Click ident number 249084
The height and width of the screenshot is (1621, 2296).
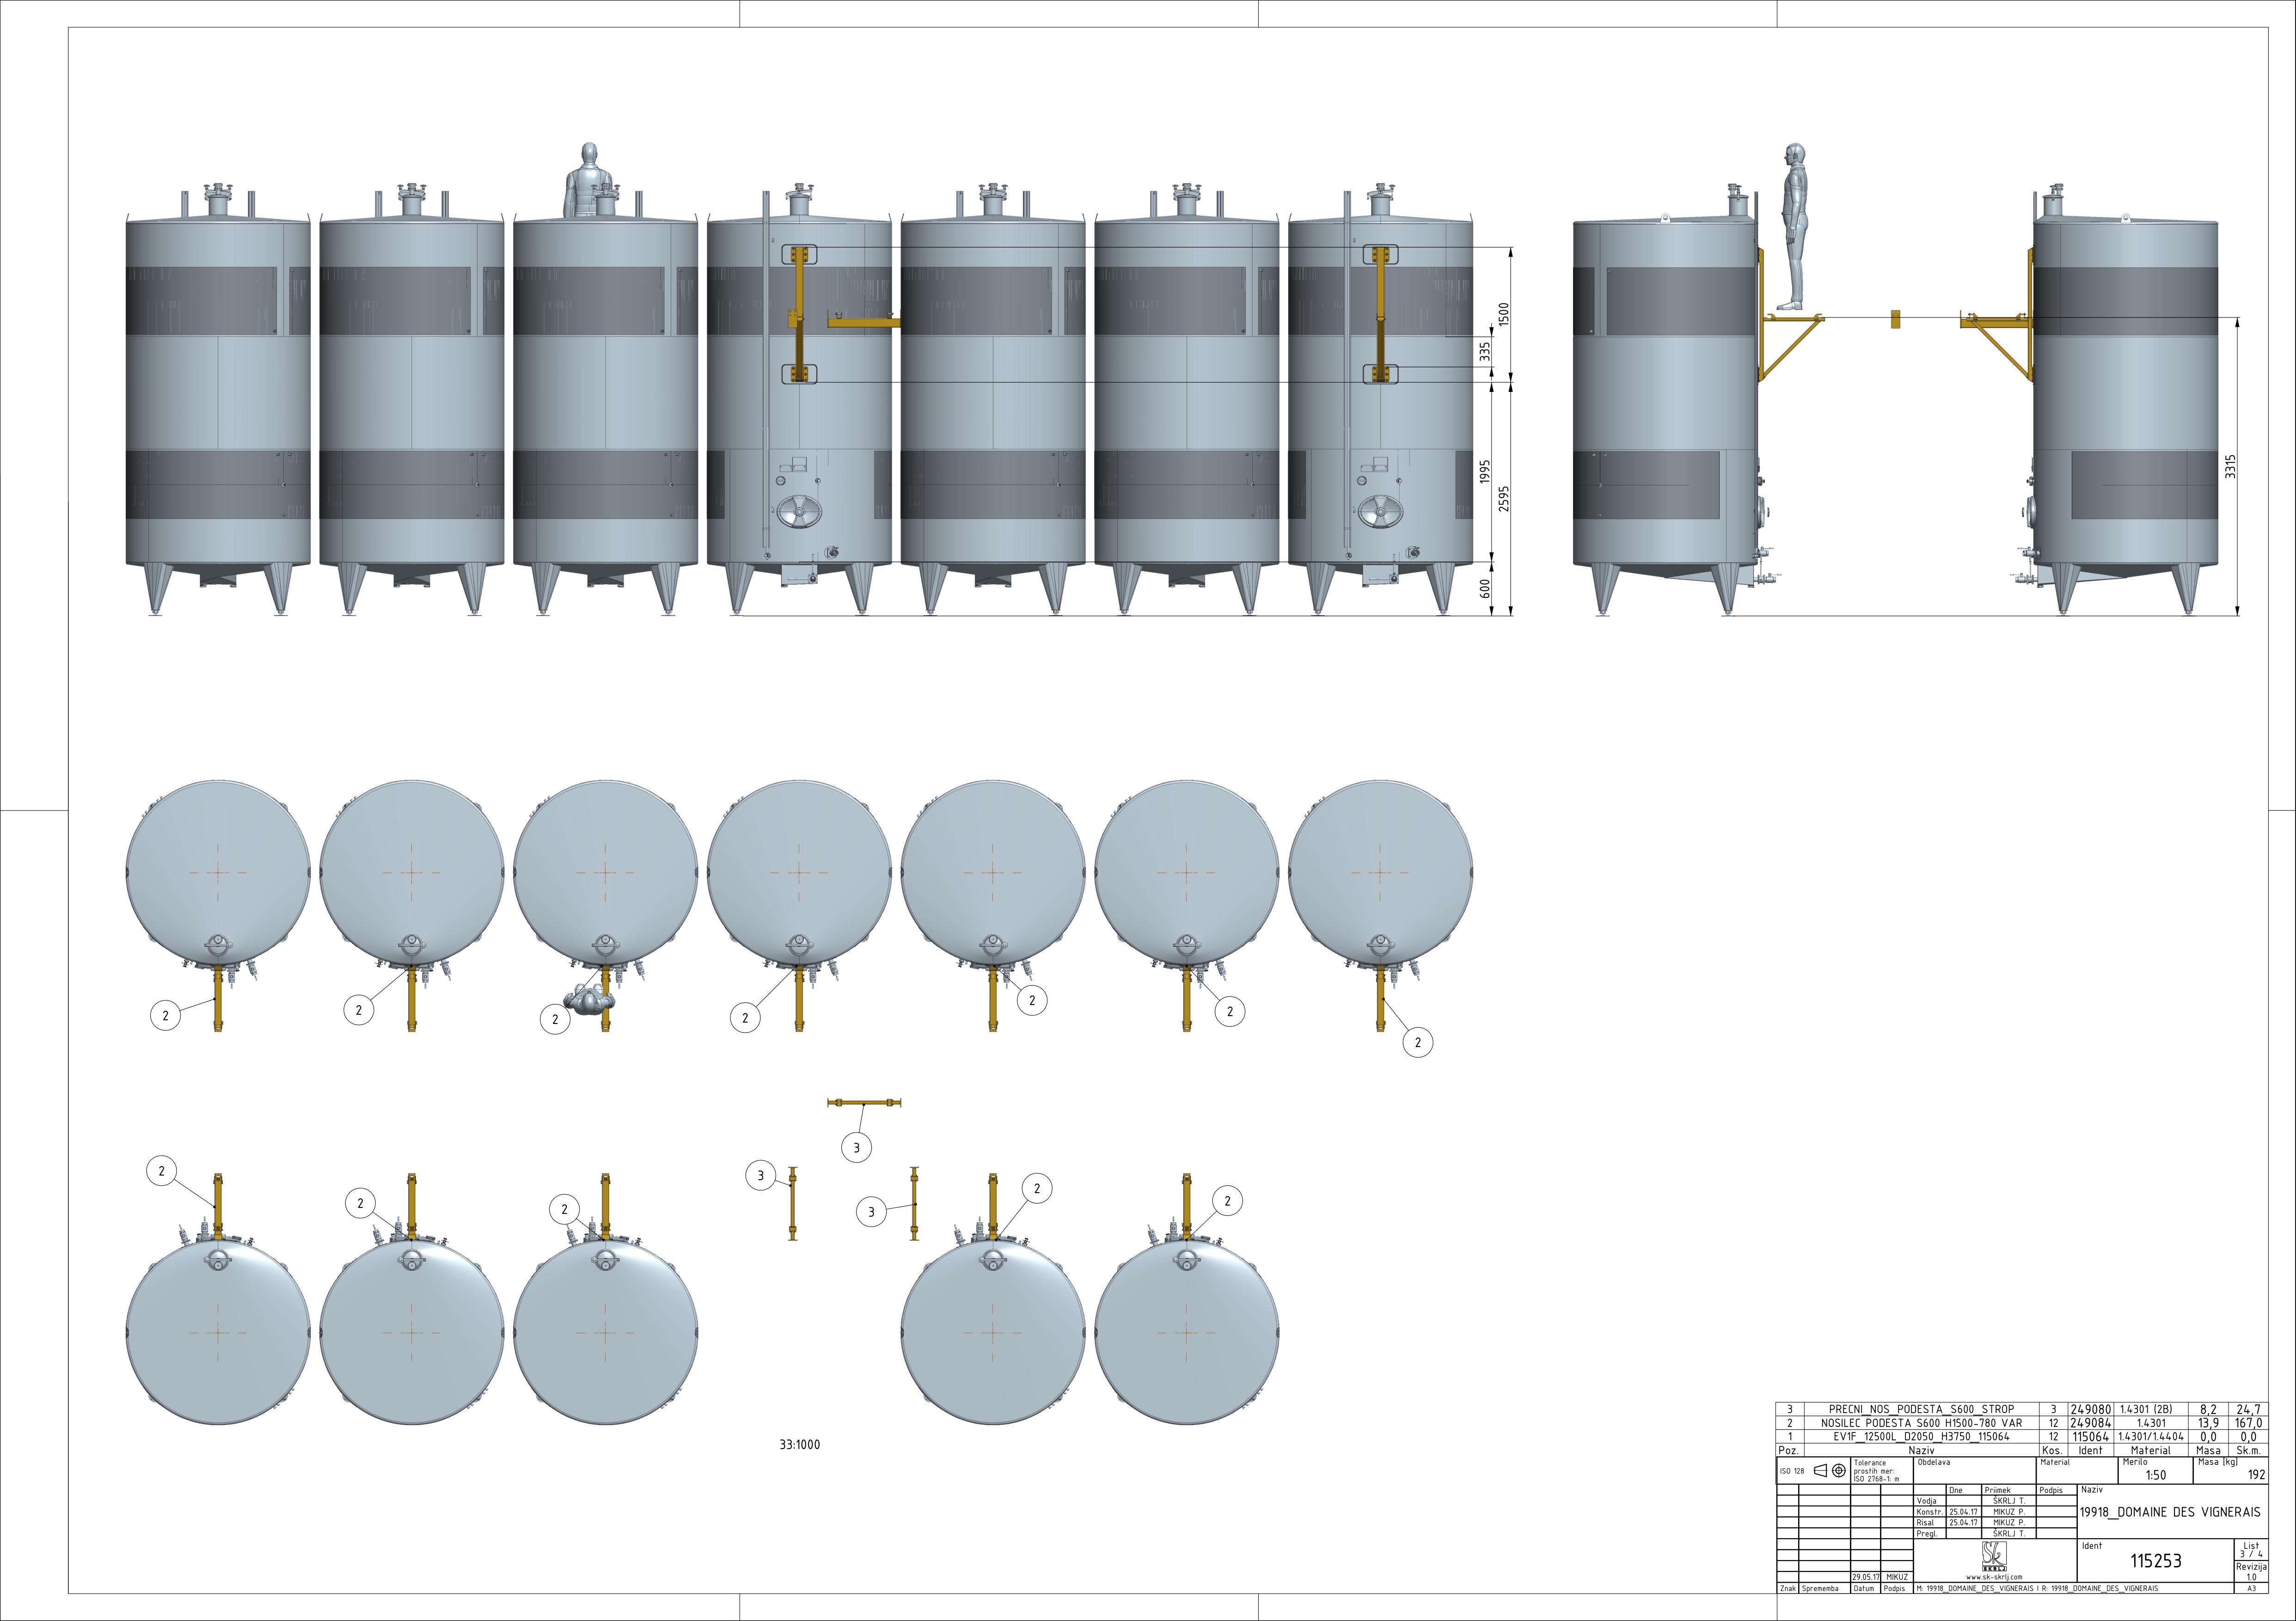click(2091, 1423)
